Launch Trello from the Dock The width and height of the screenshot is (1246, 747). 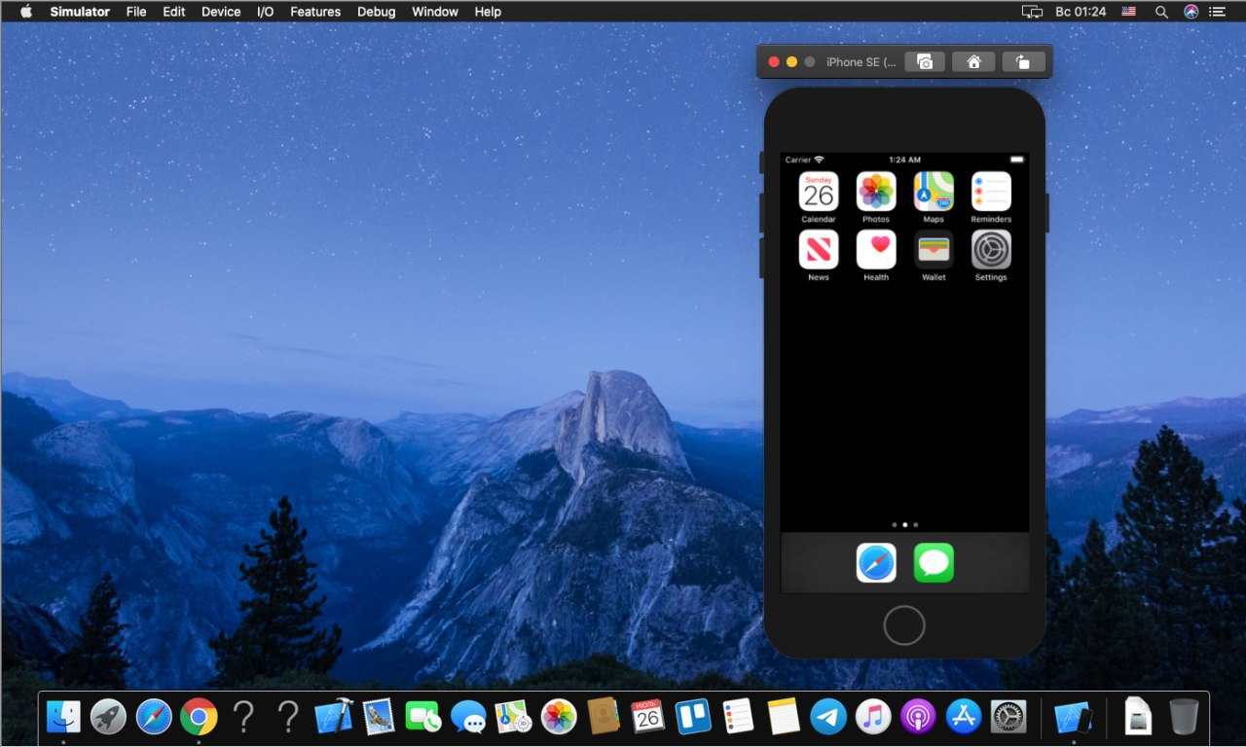693,718
